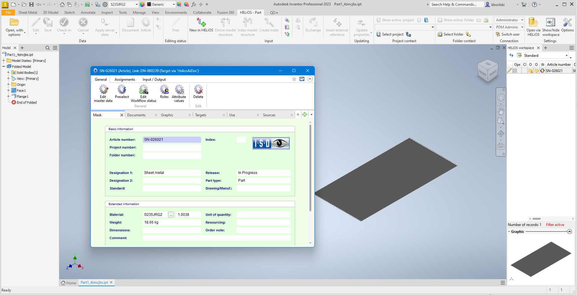Open 3D Model ribbon tab
577x295 pixels.
point(51,13)
